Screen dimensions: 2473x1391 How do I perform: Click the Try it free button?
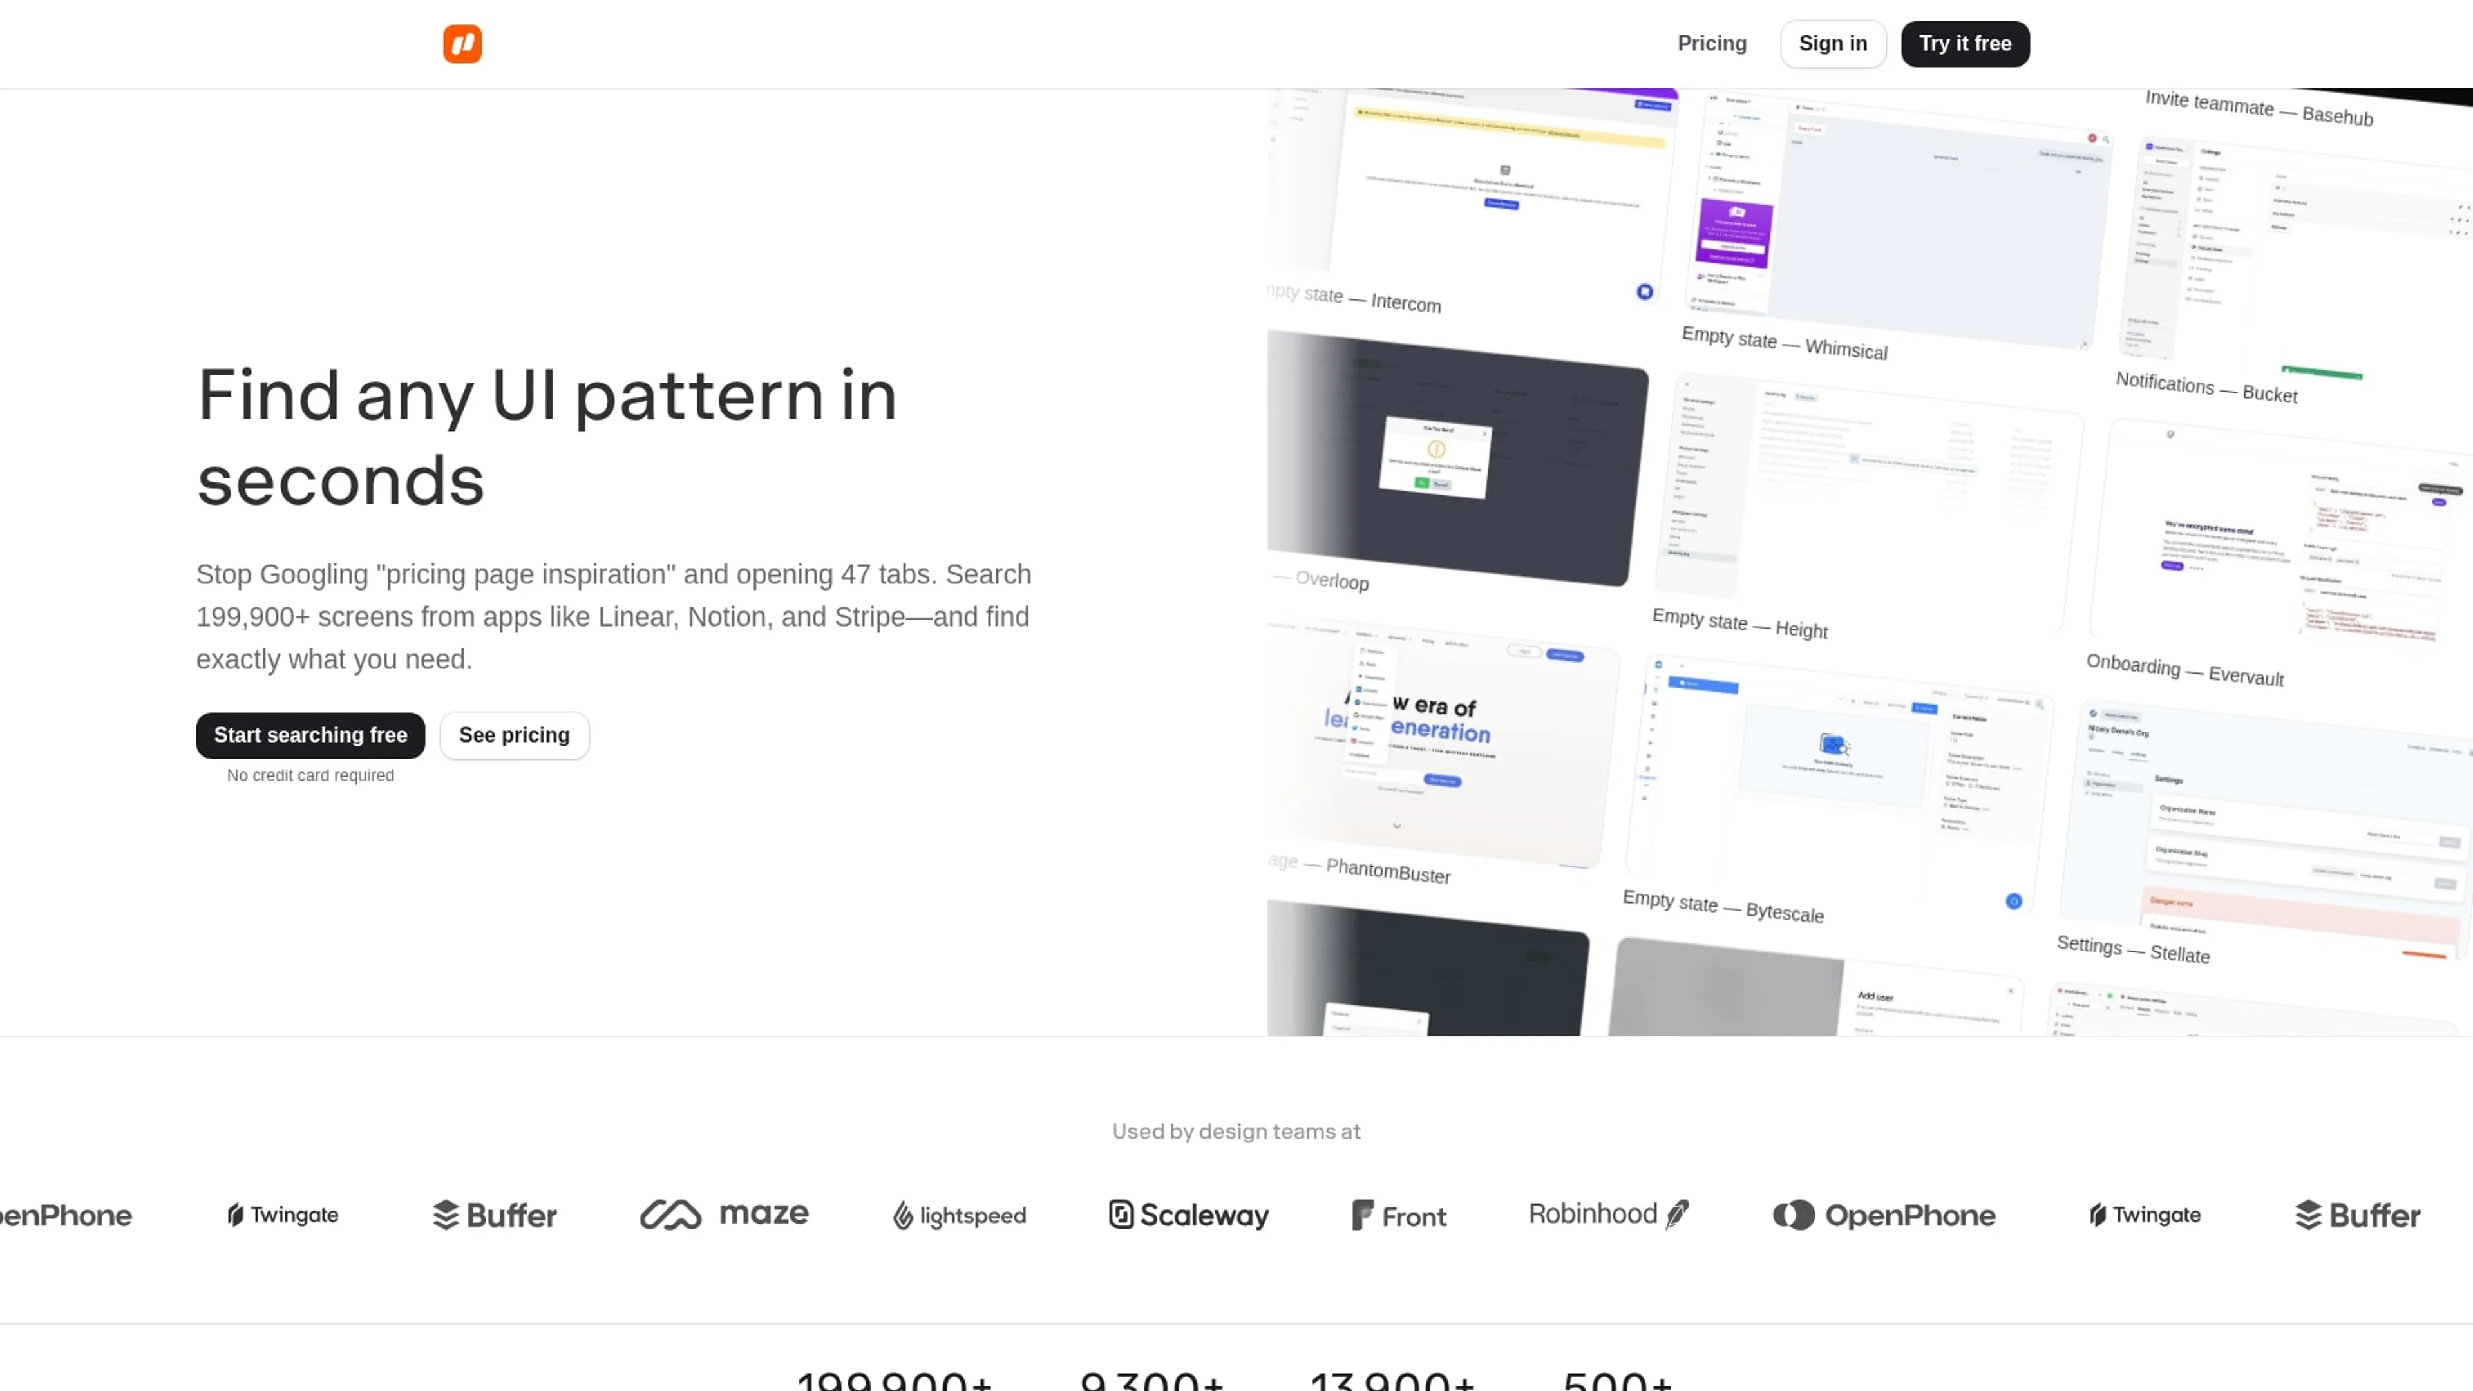[1965, 43]
